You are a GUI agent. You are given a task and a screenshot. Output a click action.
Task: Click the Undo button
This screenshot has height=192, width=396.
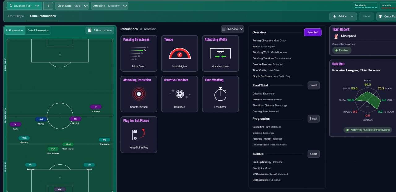pyautogui.click(x=367, y=16)
